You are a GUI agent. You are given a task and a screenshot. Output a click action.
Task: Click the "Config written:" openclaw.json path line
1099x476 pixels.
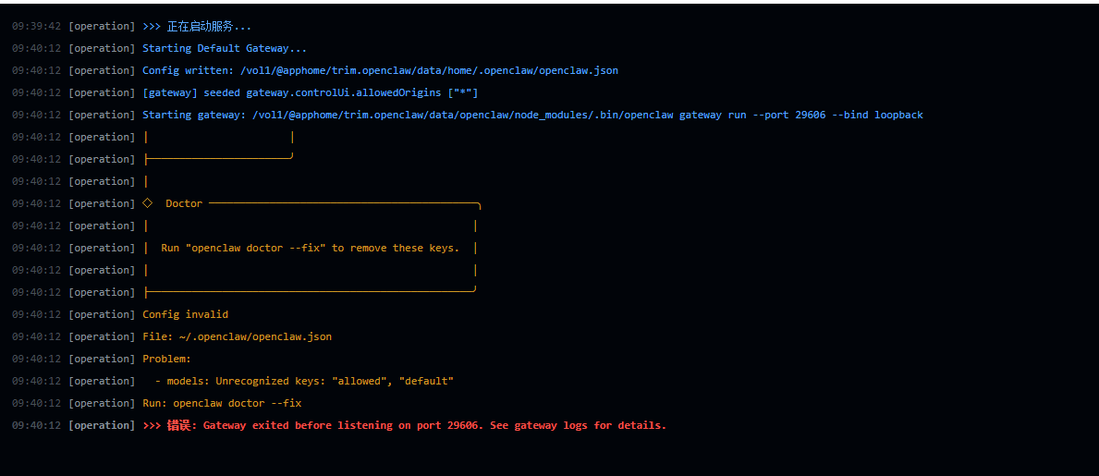point(380,71)
